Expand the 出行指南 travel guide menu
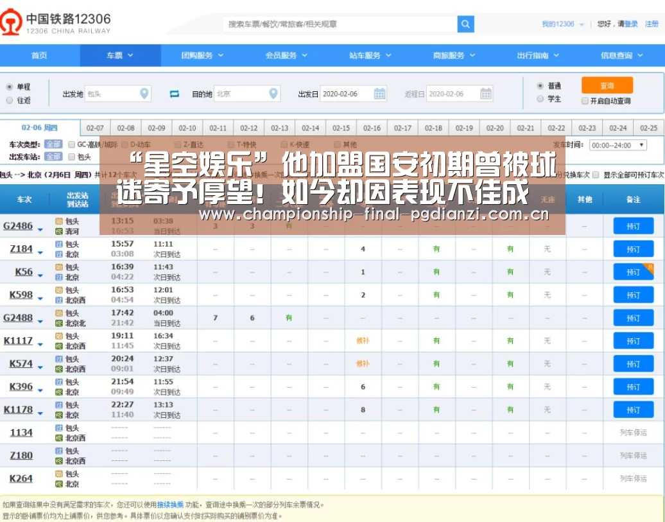 click(538, 55)
